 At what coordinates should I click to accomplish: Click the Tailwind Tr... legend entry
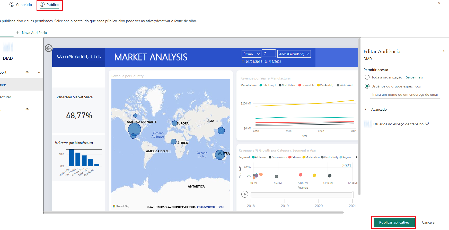point(307,85)
